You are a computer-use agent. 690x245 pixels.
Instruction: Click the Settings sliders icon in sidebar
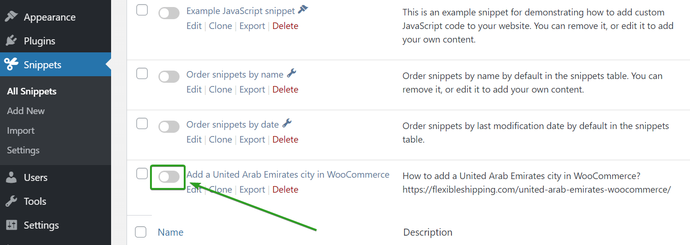(x=11, y=225)
